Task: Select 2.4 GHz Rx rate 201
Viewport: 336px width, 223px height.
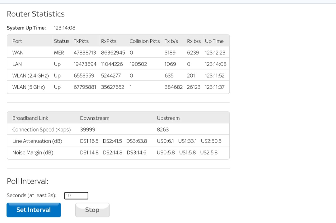Action: (191, 76)
